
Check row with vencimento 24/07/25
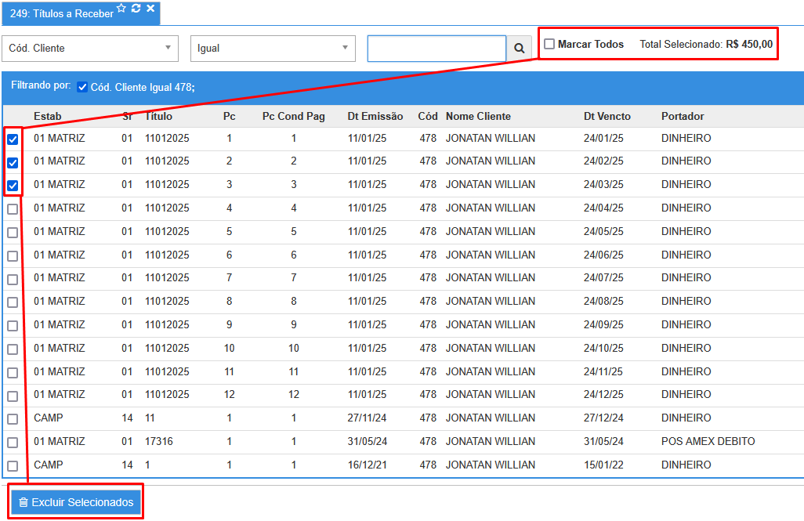pyautogui.click(x=13, y=279)
